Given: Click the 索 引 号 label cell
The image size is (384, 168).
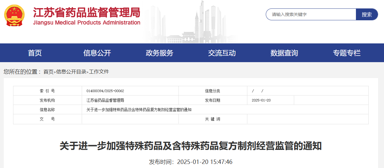Looking at the screenshot, I should click(47, 91).
